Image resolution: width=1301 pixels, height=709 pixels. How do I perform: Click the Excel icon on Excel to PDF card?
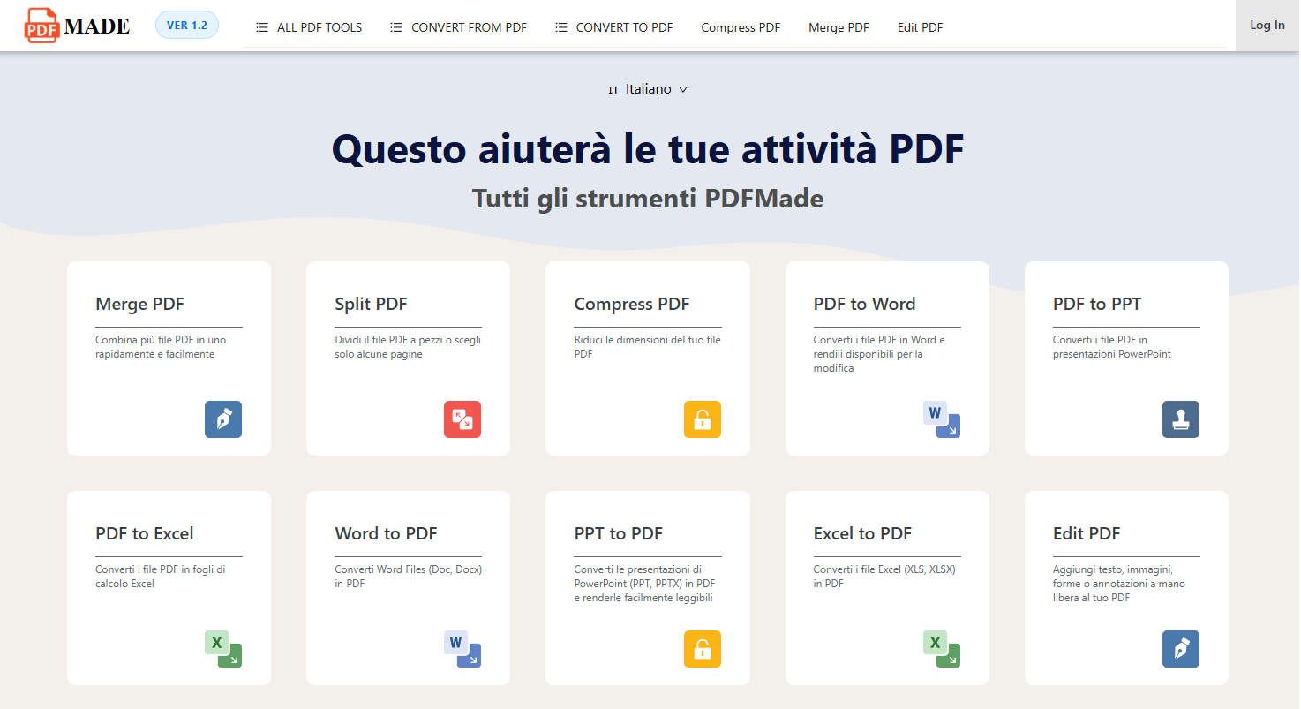(941, 649)
